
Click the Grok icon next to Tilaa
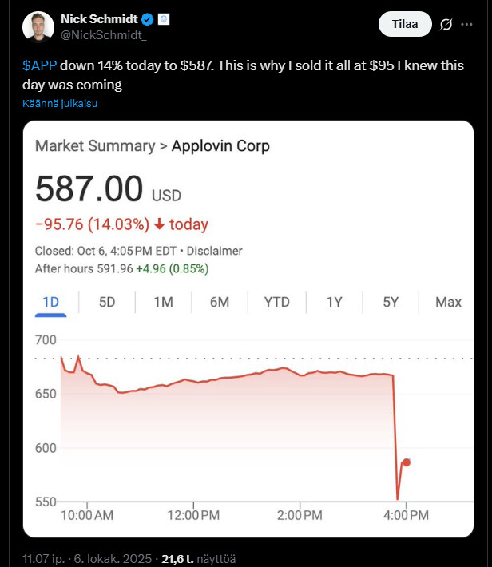click(x=446, y=25)
